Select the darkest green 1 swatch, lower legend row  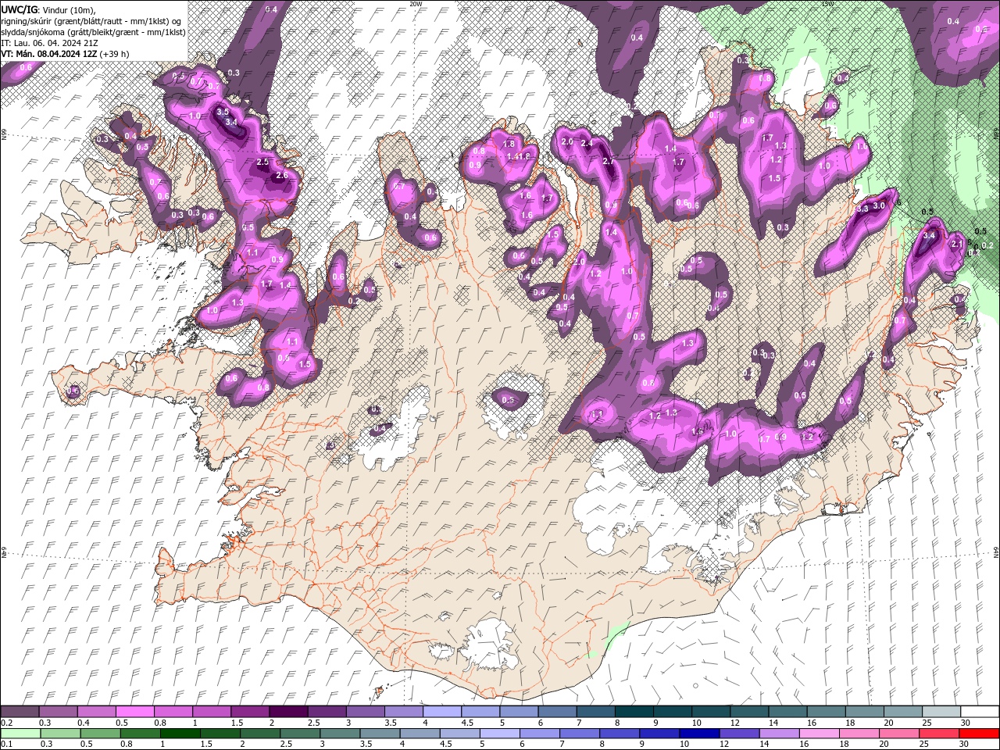click(180, 734)
